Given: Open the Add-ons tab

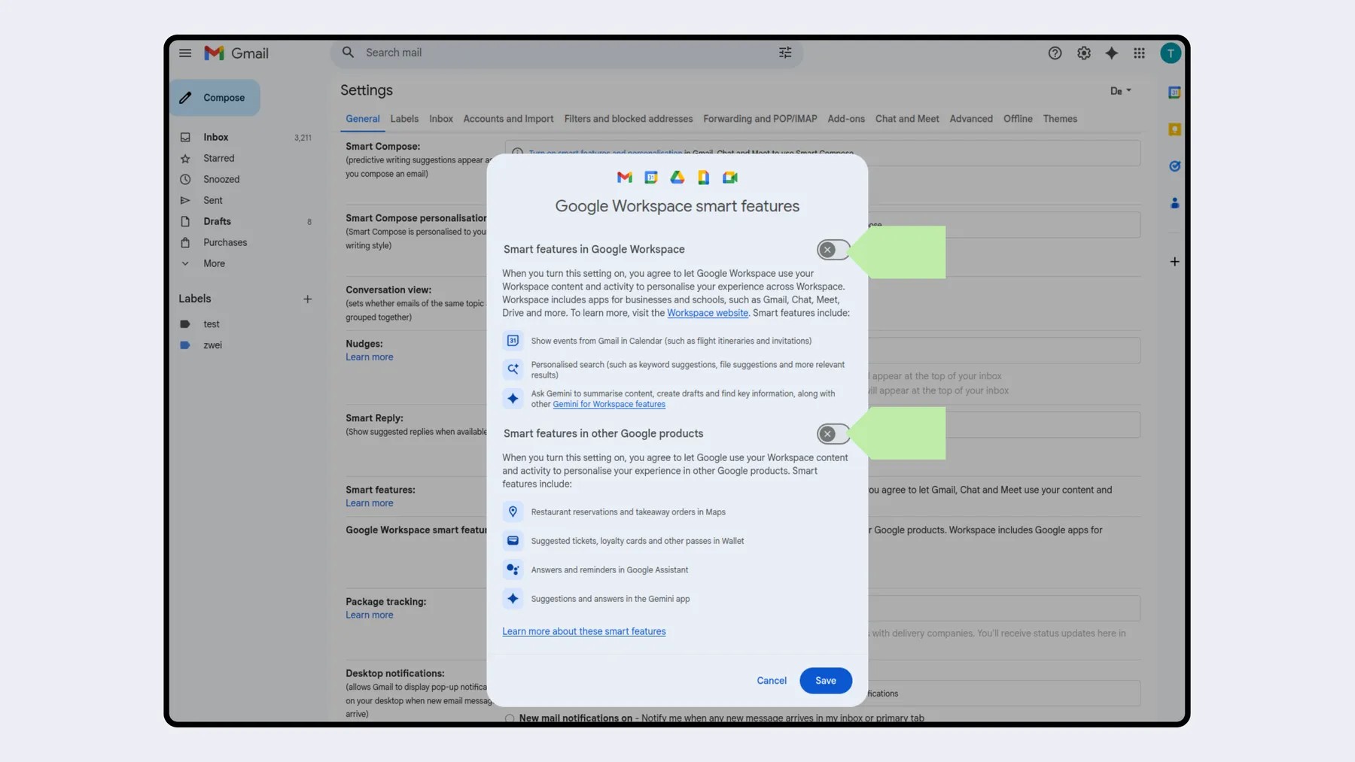Looking at the screenshot, I should pos(846,119).
